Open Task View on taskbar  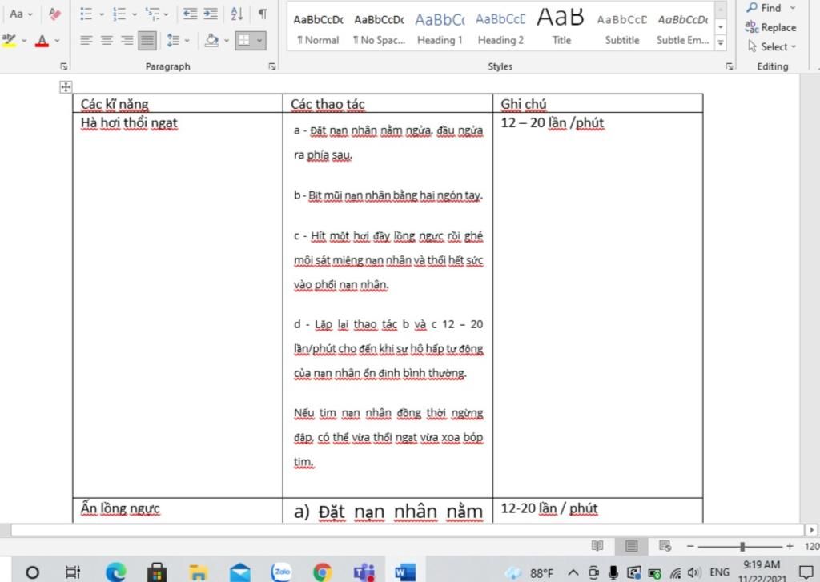tap(73, 572)
